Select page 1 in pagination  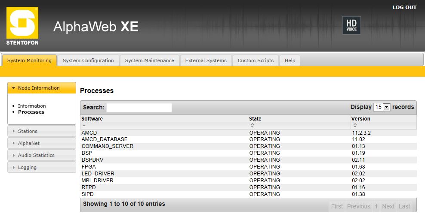coord(376,206)
